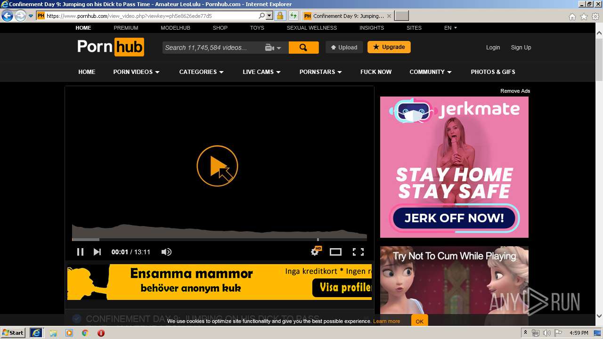
Task: Open INSIGHTS in the top bar
Action: click(x=372, y=28)
